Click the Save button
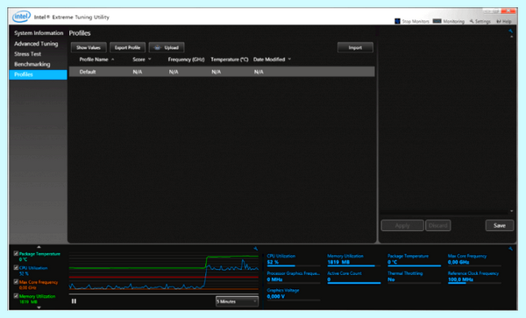 pos(500,225)
